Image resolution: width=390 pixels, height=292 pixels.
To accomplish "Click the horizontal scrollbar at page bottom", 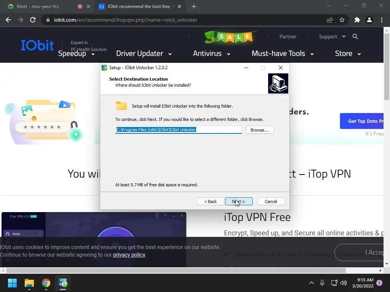I will 176,270.
